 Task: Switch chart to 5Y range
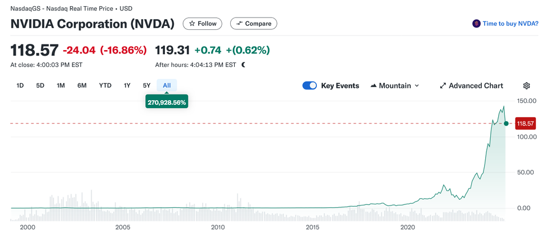146,86
